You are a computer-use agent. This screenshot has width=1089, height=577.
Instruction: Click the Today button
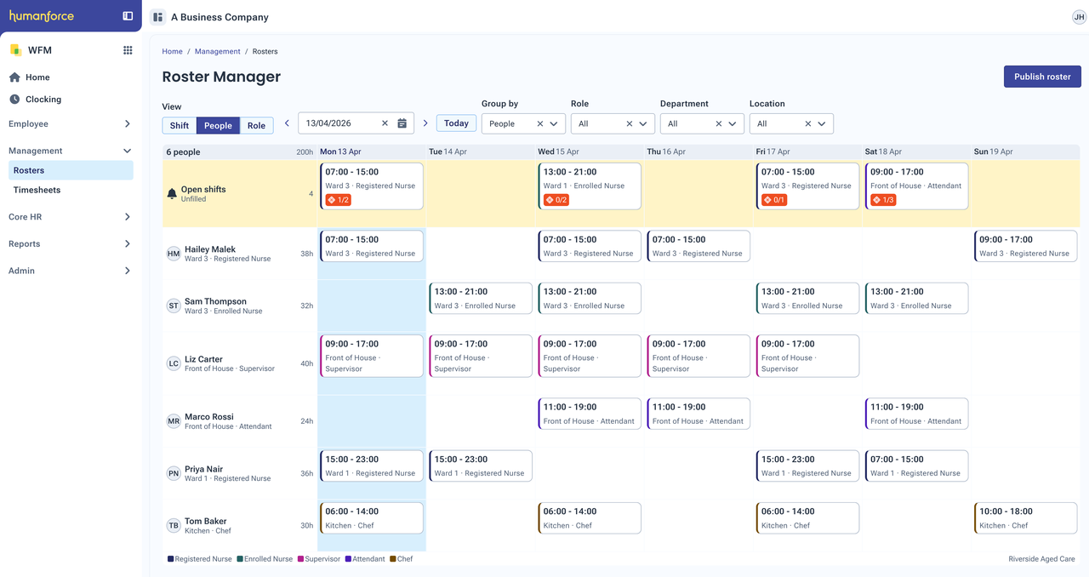456,123
